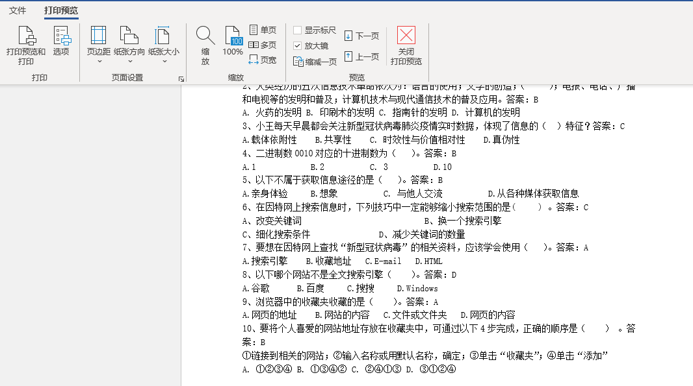This screenshot has height=386, width=693.
Task: Open the 页面设置 dialog launcher
Action: (181, 77)
